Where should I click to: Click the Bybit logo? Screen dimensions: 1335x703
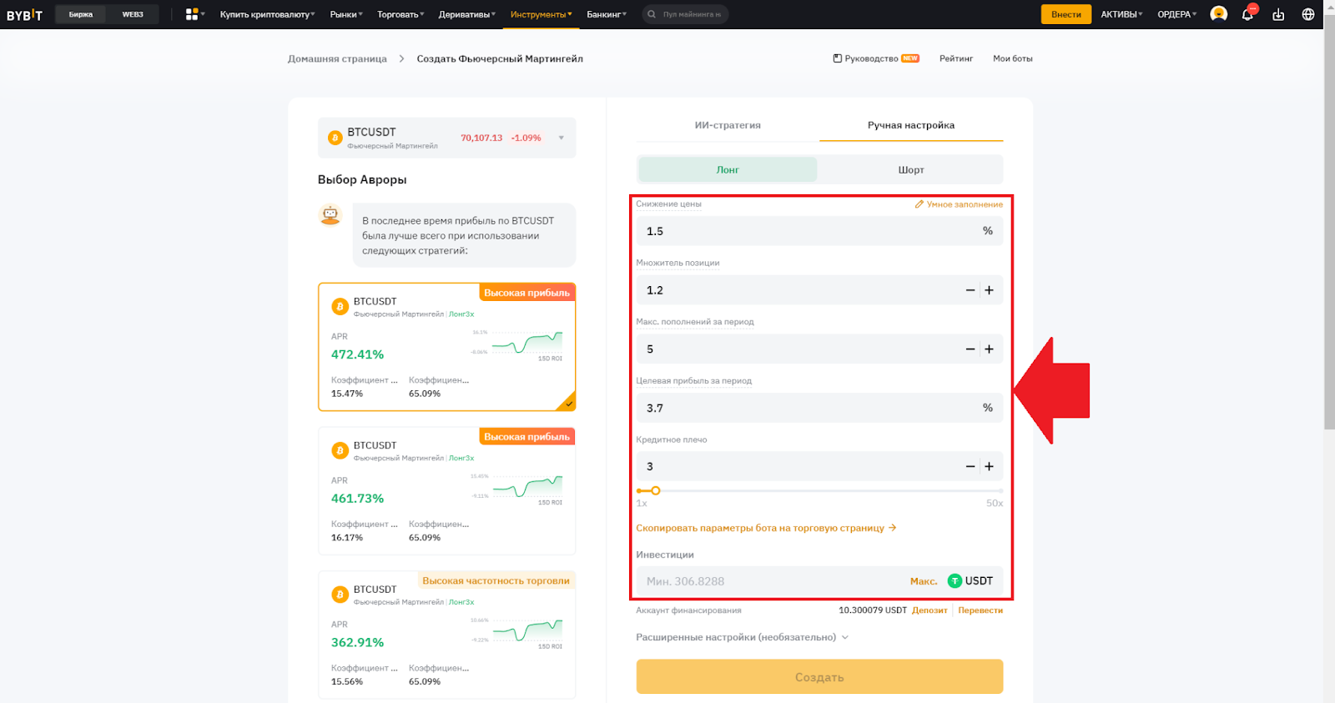point(24,14)
